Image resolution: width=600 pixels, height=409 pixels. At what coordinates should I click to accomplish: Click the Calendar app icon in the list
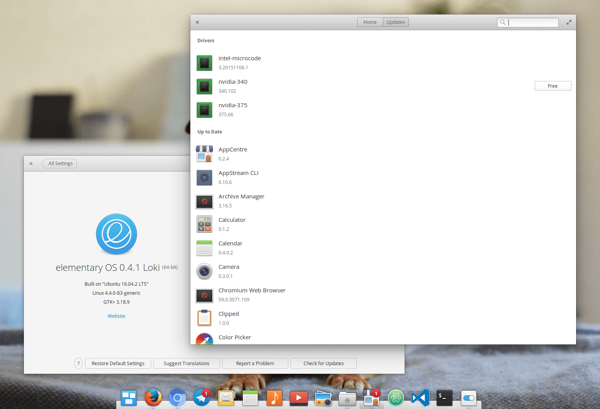(204, 248)
